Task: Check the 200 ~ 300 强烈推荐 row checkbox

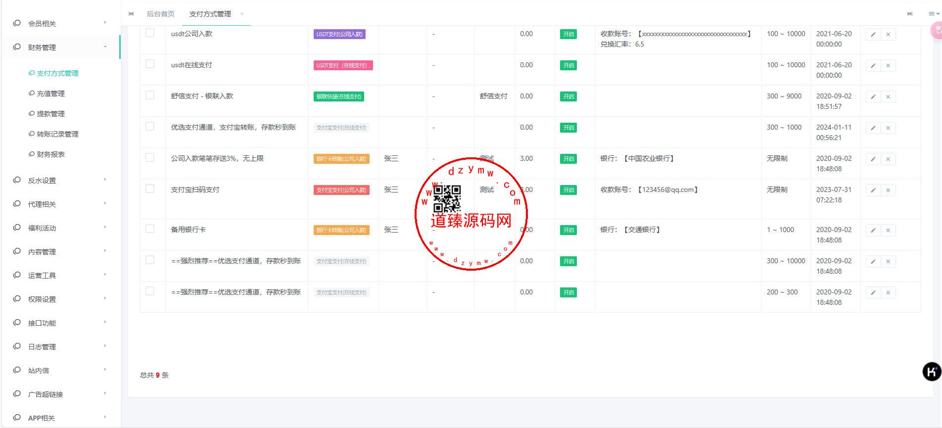Action: click(x=150, y=291)
